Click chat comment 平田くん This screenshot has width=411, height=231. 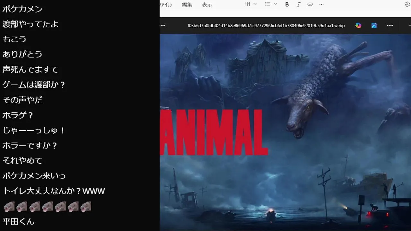click(18, 221)
